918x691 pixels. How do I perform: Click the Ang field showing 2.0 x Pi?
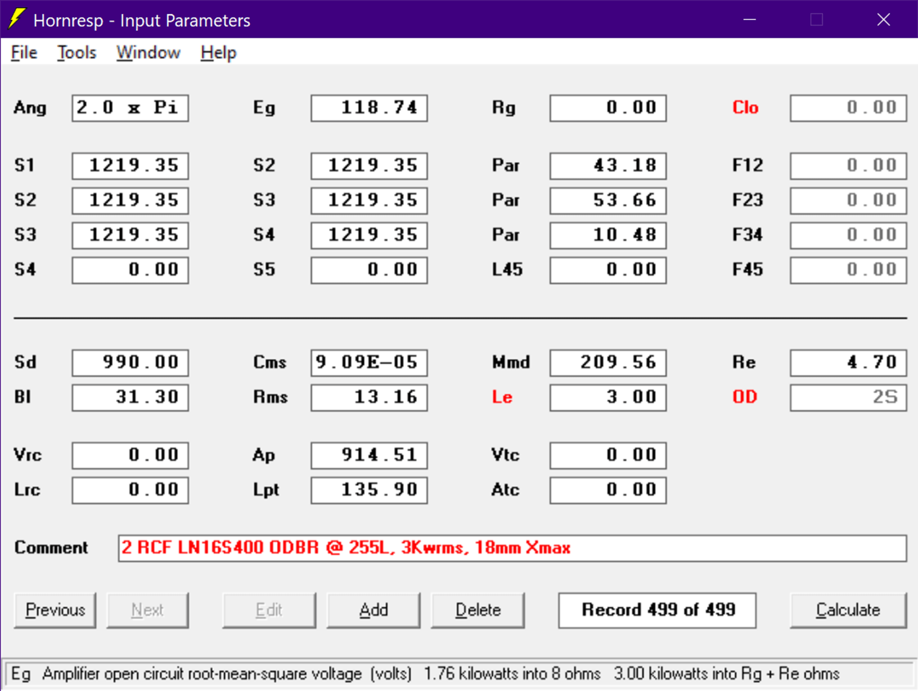(130, 108)
